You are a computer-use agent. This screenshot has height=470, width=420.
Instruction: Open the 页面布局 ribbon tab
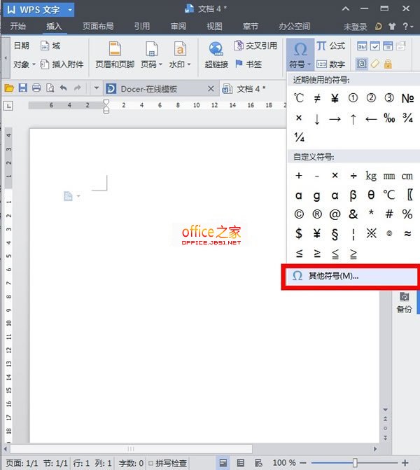pyautogui.click(x=97, y=27)
